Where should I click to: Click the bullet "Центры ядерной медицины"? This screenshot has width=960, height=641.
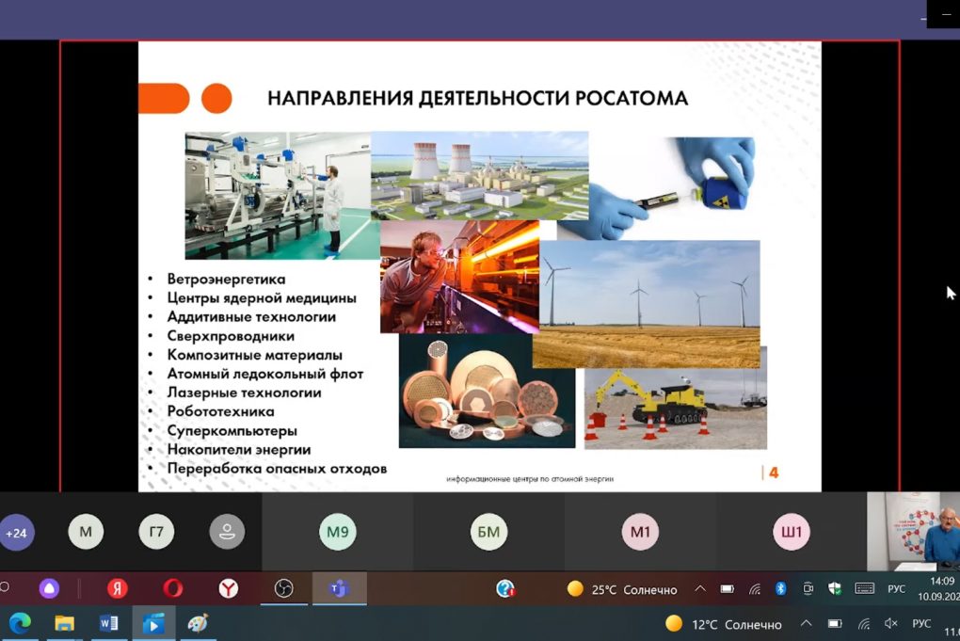coord(262,298)
